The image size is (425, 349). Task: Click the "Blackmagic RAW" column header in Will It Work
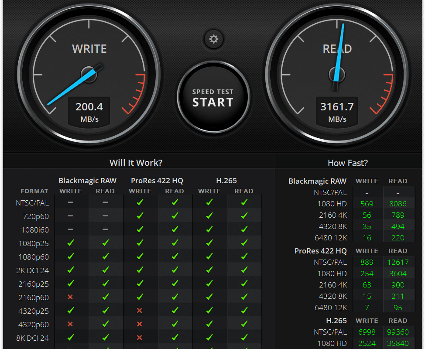(88, 181)
